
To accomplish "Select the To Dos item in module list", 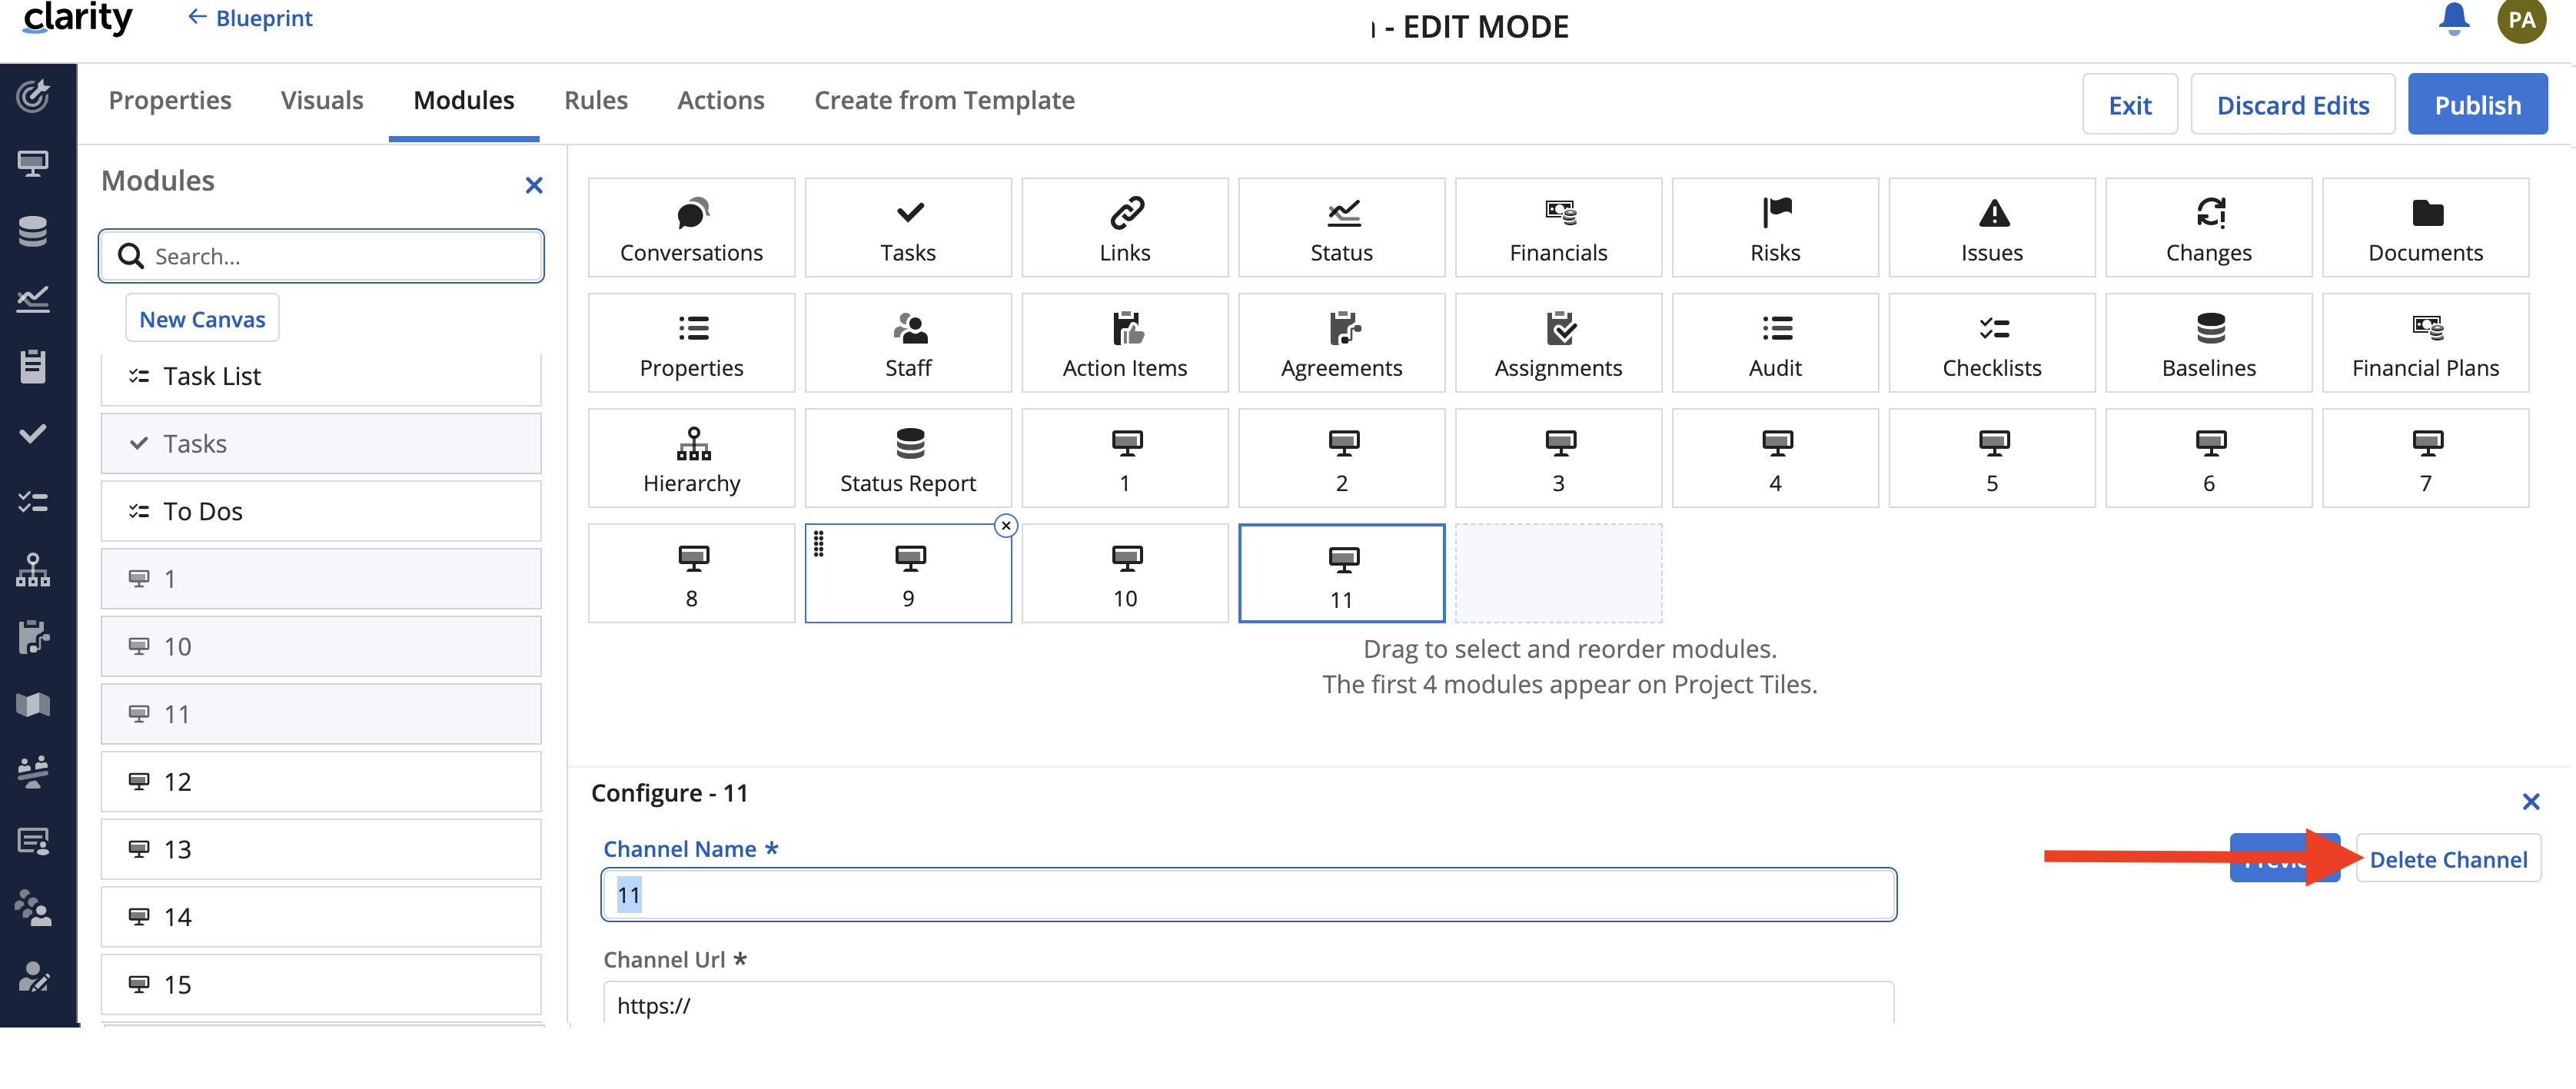I will coord(321,512).
